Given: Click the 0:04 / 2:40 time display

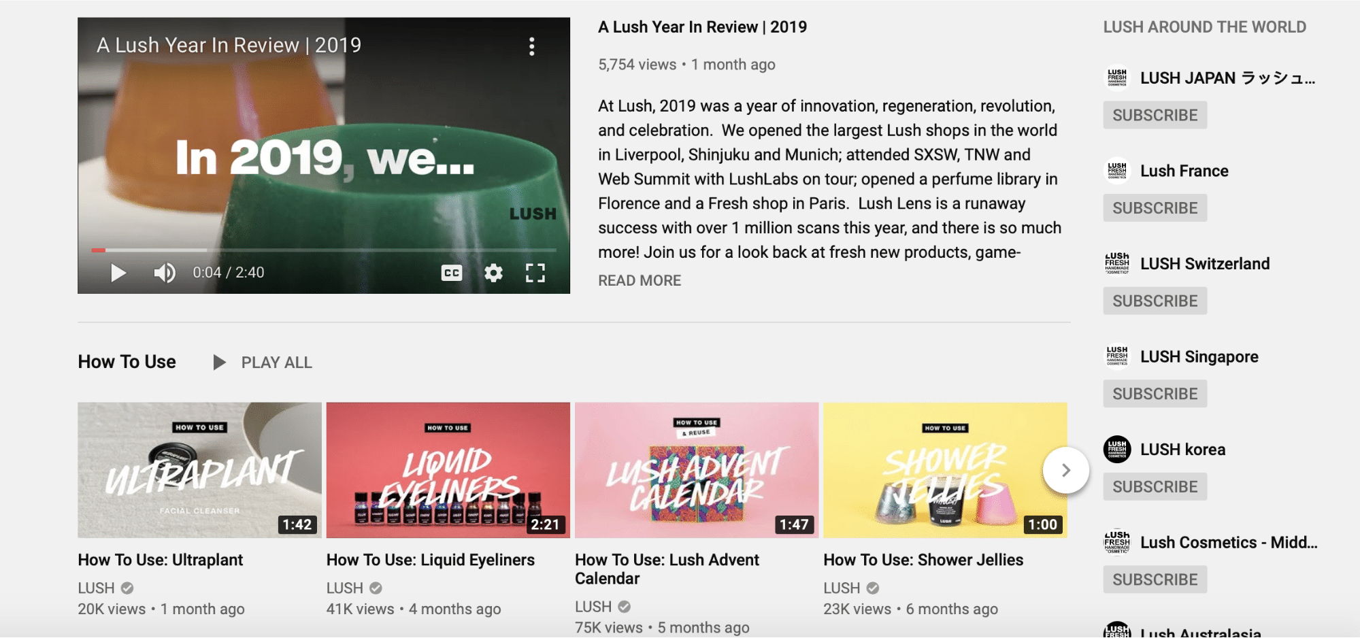Looking at the screenshot, I should (229, 273).
